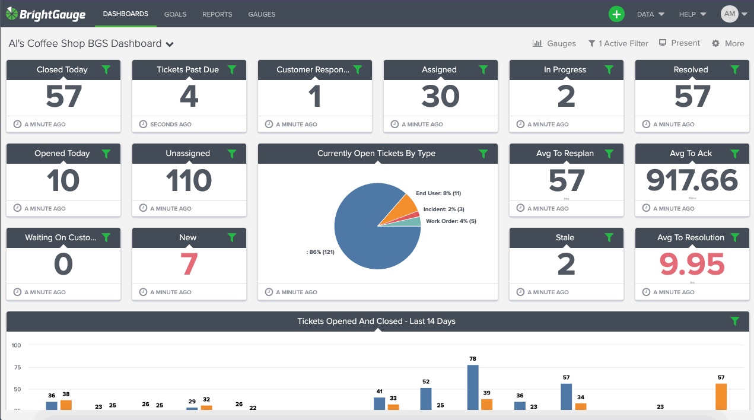Click the value 917.66 on Avg To Ack
The image size is (754, 420).
[x=692, y=180]
